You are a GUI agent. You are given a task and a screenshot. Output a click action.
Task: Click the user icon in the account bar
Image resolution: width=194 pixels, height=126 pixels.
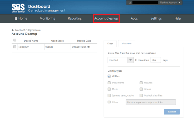(x=130, y=3)
